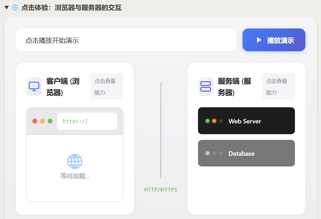Click the 服务端 (服务器) heading

coord(235,87)
